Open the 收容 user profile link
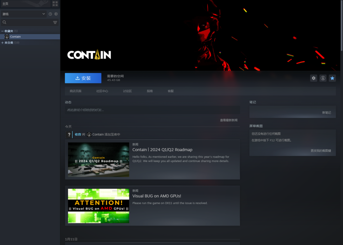Viewport: 343px width, 245px height. click(x=78, y=134)
